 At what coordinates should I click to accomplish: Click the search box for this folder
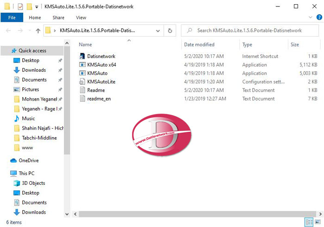pos(249,31)
